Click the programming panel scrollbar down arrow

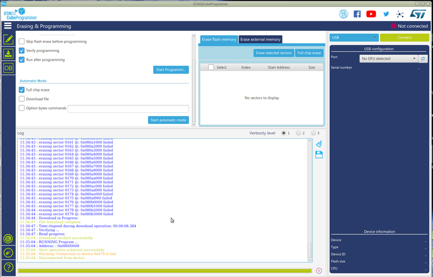click(x=194, y=124)
